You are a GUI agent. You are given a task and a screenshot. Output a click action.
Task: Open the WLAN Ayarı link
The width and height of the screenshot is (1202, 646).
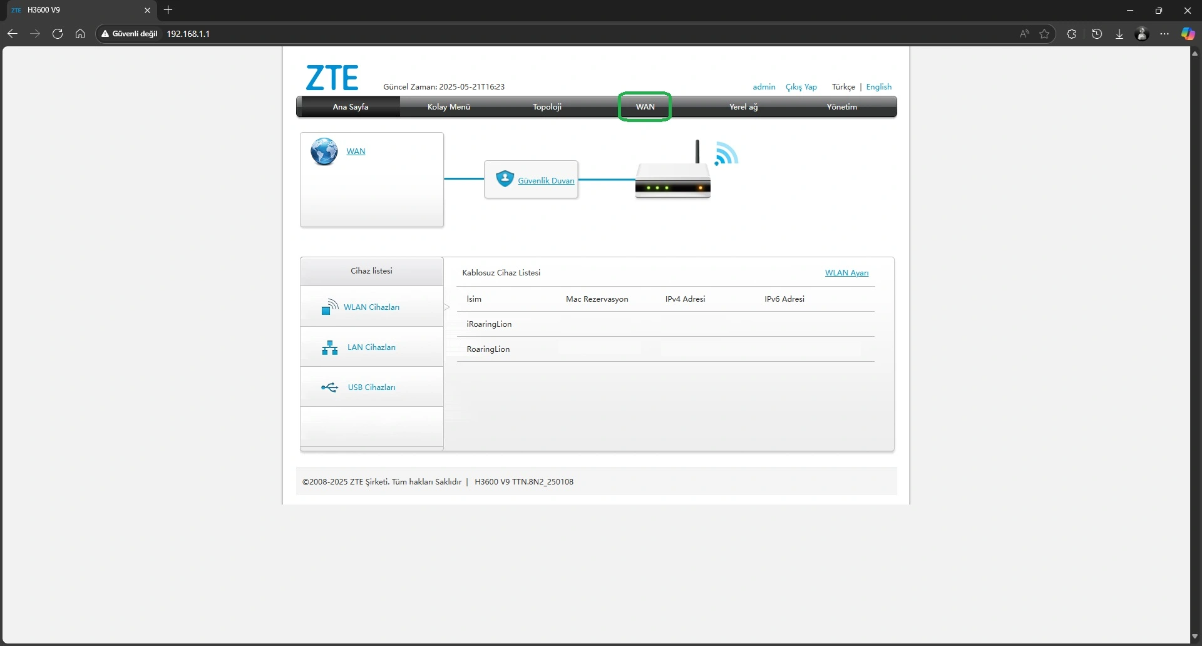pyautogui.click(x=846, y=273)
